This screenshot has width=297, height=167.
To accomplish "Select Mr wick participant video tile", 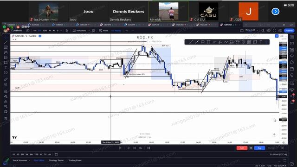I will tap(168, 11).
